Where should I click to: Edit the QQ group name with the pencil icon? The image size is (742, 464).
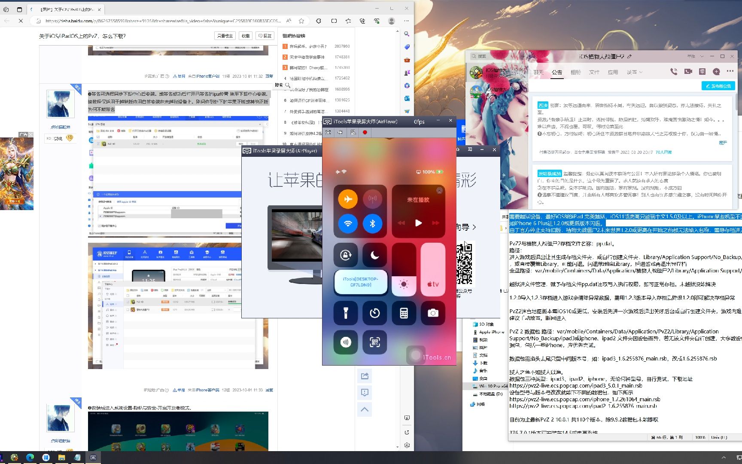coord(629,56)
